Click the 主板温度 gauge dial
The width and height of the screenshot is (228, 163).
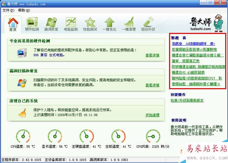coord(118,136)
